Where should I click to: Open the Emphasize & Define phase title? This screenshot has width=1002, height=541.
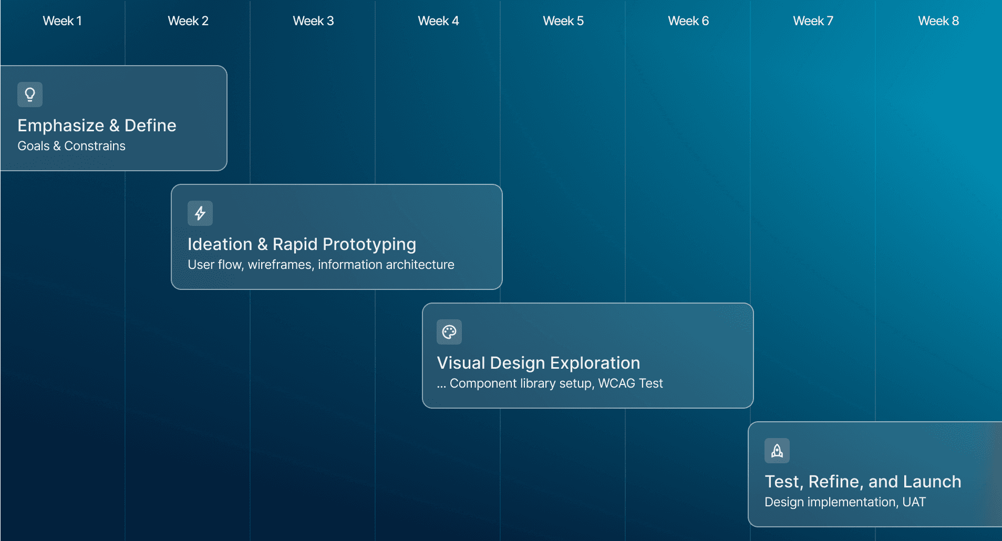click(97, 126)
